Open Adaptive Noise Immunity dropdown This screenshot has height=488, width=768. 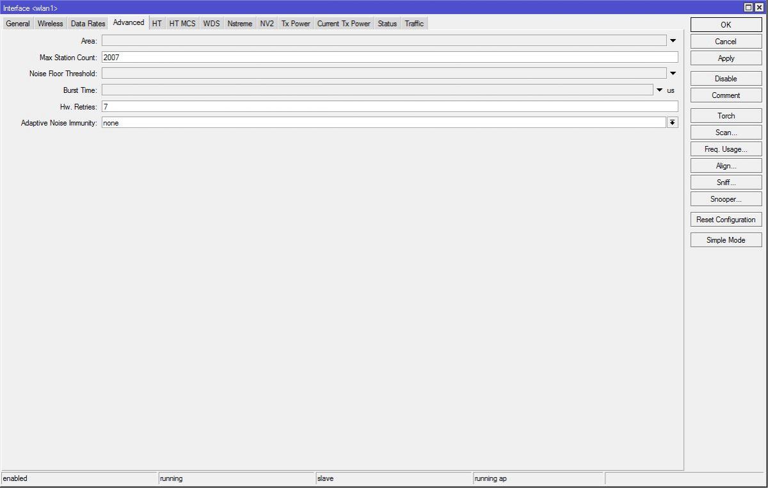(x=672, y=123)
